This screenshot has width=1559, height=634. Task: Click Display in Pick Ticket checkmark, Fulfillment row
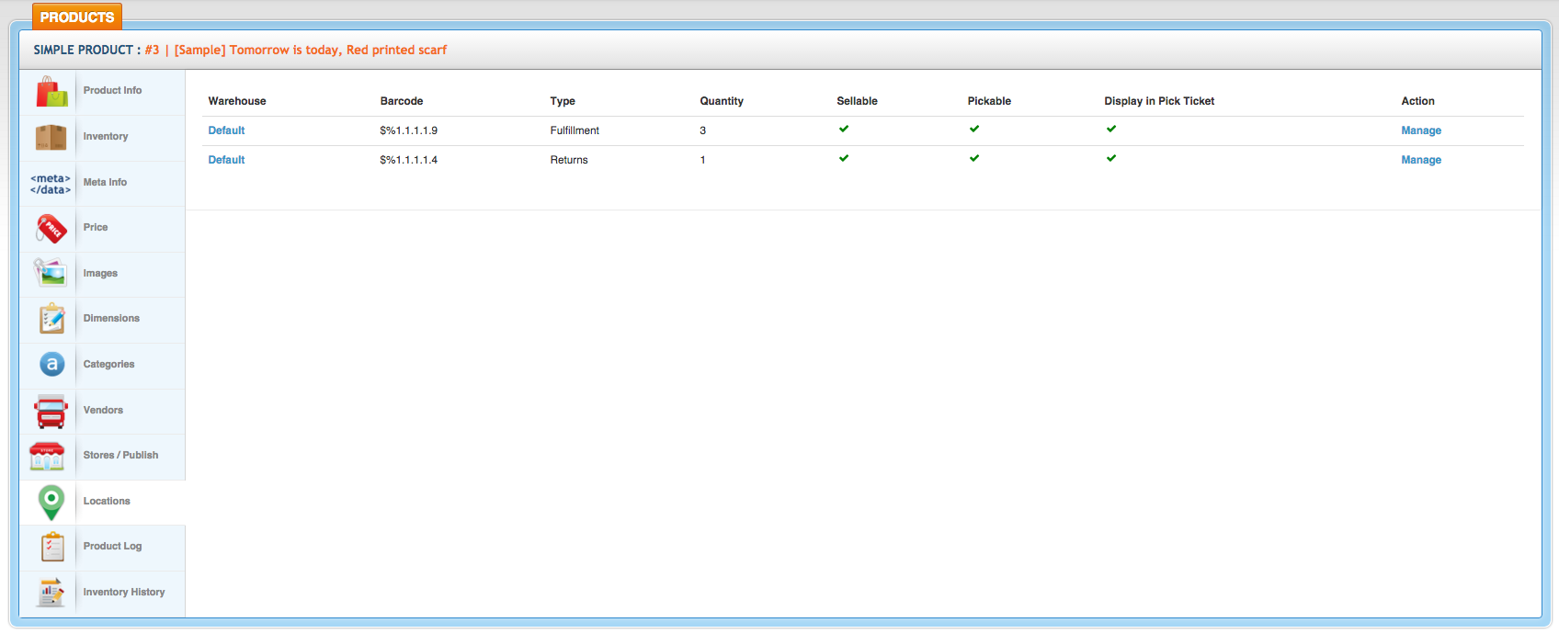1111,129
